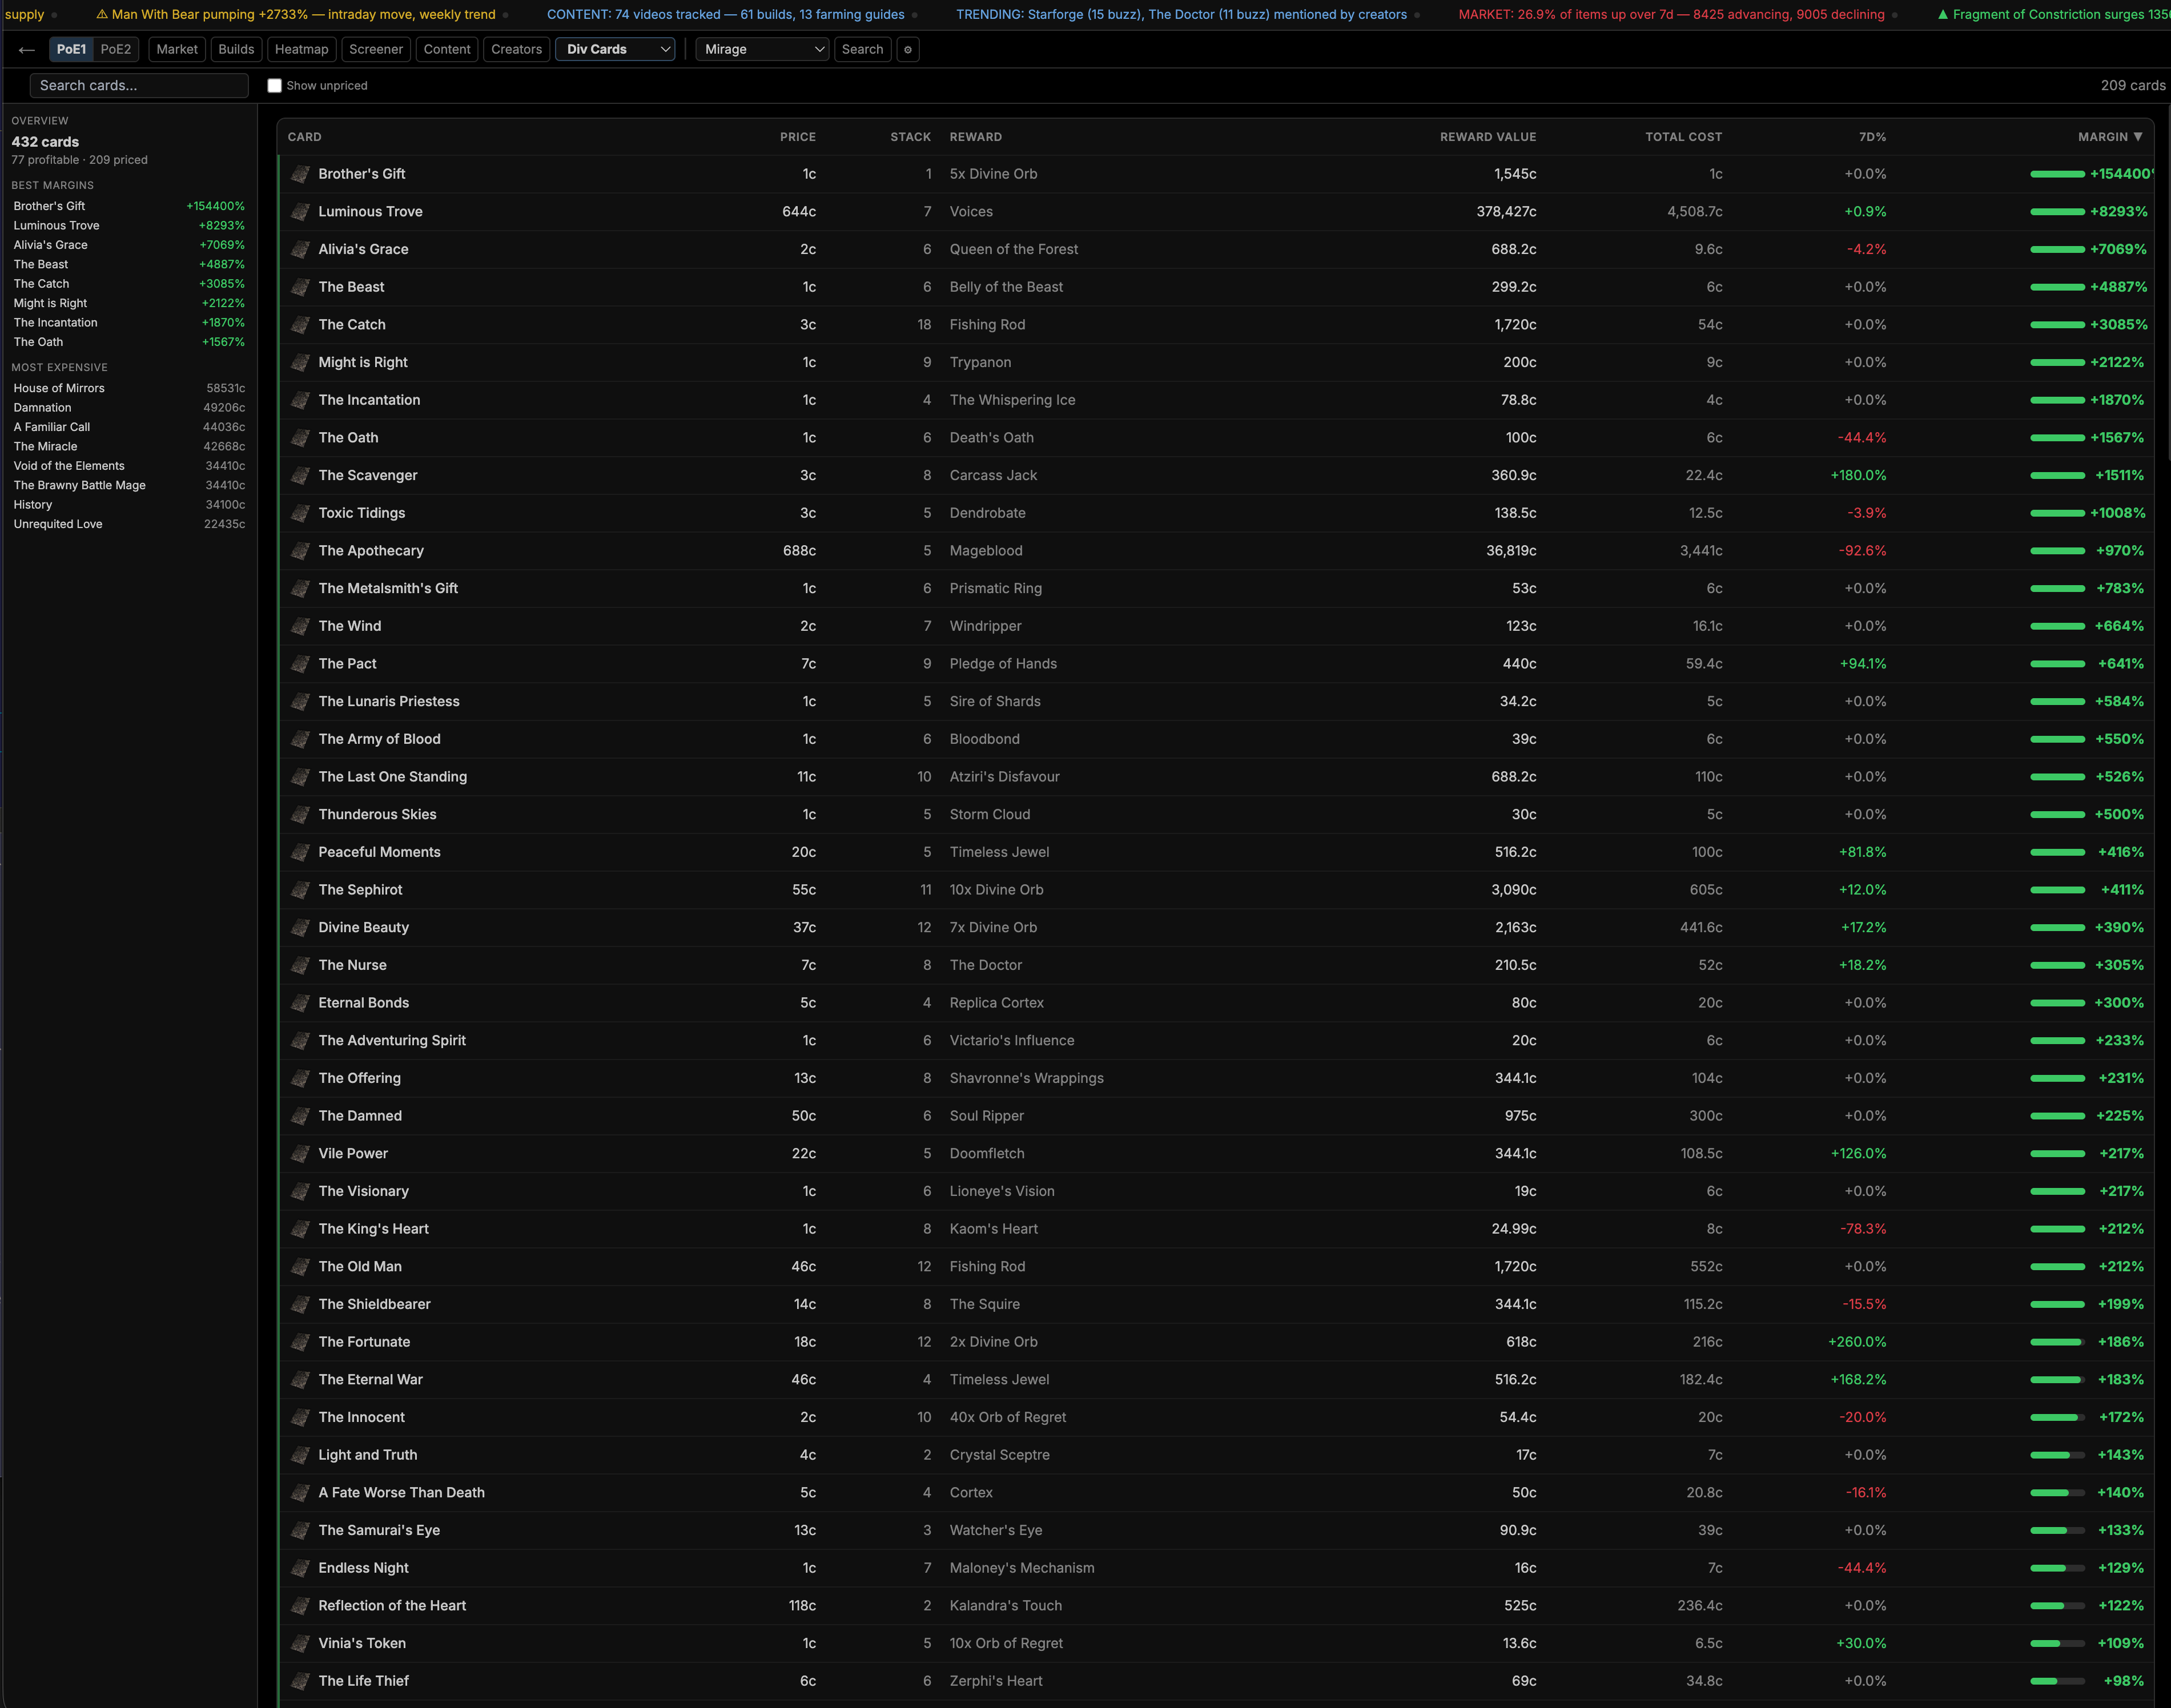The height and width of the screenshot is (1708, 2171).
Task: Enable the Show unpriced checkbox
Action: (x=274, y=86)
